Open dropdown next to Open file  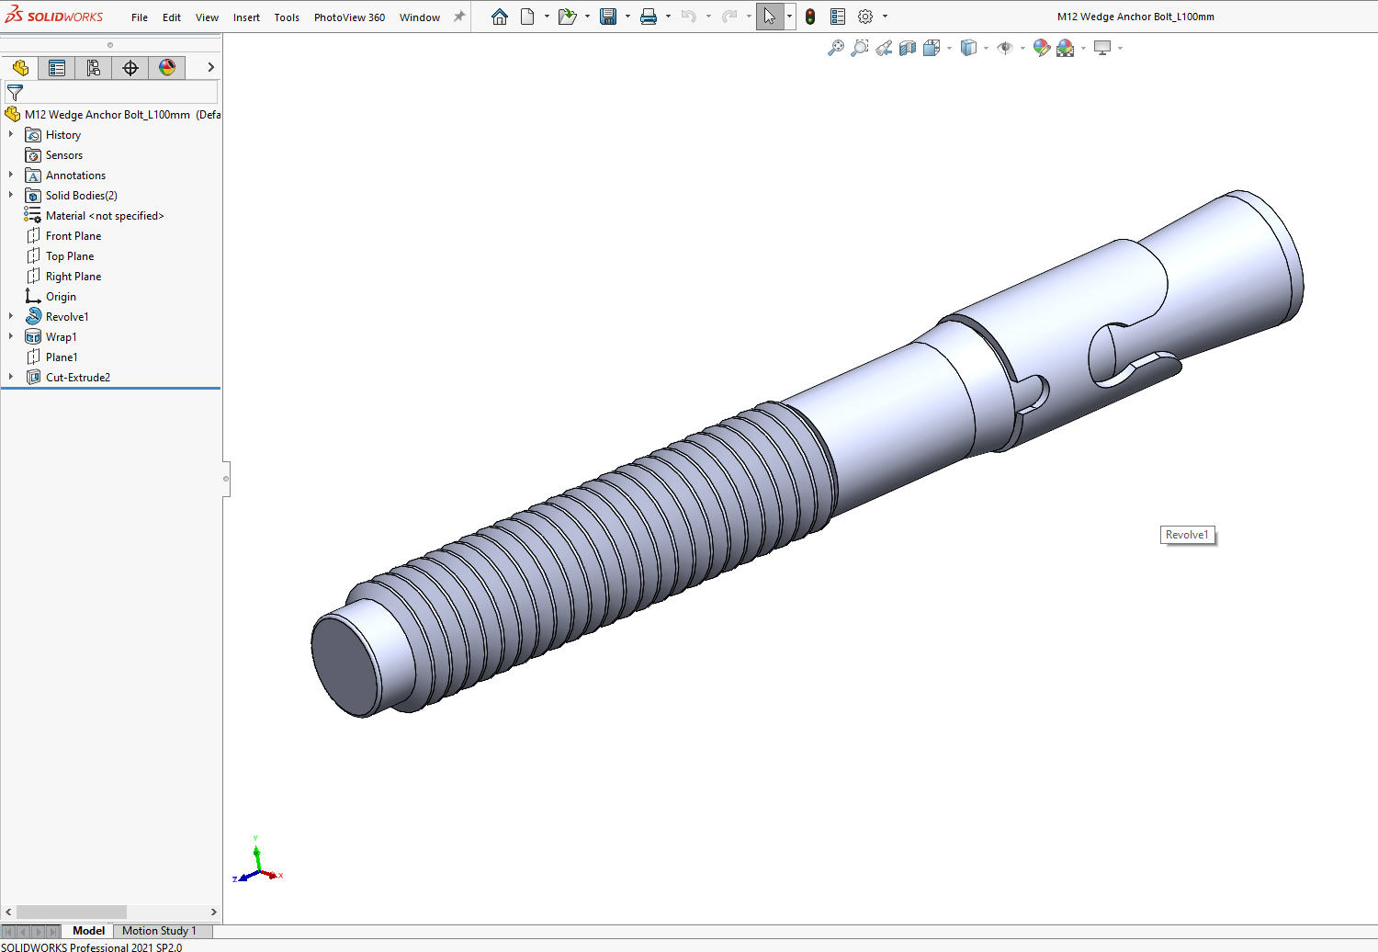(587, 17)
